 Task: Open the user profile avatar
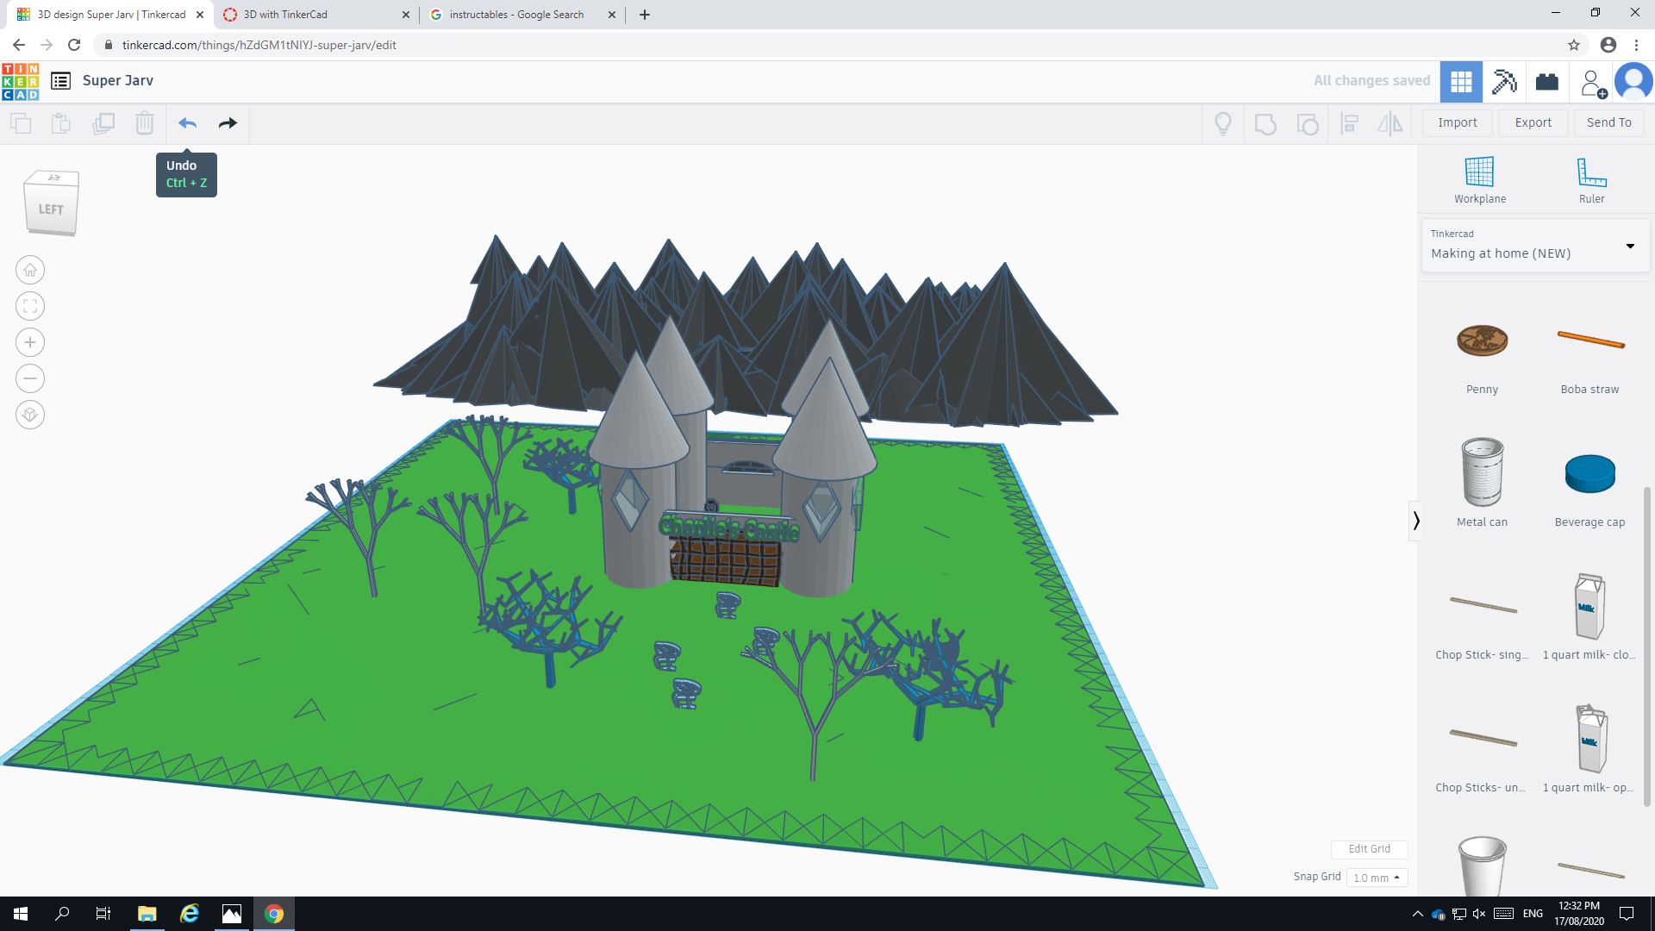(x=1633, y=81)
